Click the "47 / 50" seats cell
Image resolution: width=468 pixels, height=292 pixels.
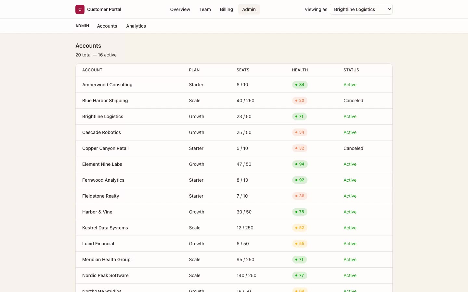(244, 164)
